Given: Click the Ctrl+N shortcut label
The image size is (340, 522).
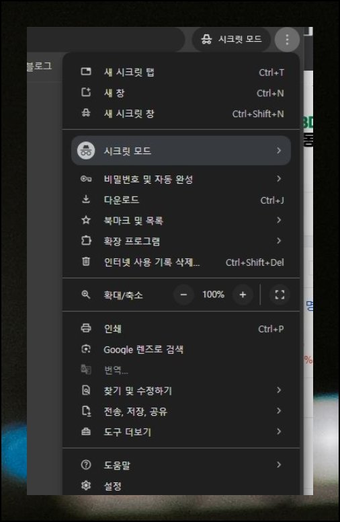Looking at the screenshot, I should tap(270, 94).
